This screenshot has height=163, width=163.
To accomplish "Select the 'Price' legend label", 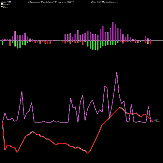I will 5,7.
